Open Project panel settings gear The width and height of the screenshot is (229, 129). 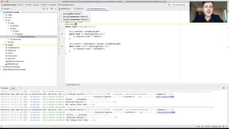tap(52, 9)
